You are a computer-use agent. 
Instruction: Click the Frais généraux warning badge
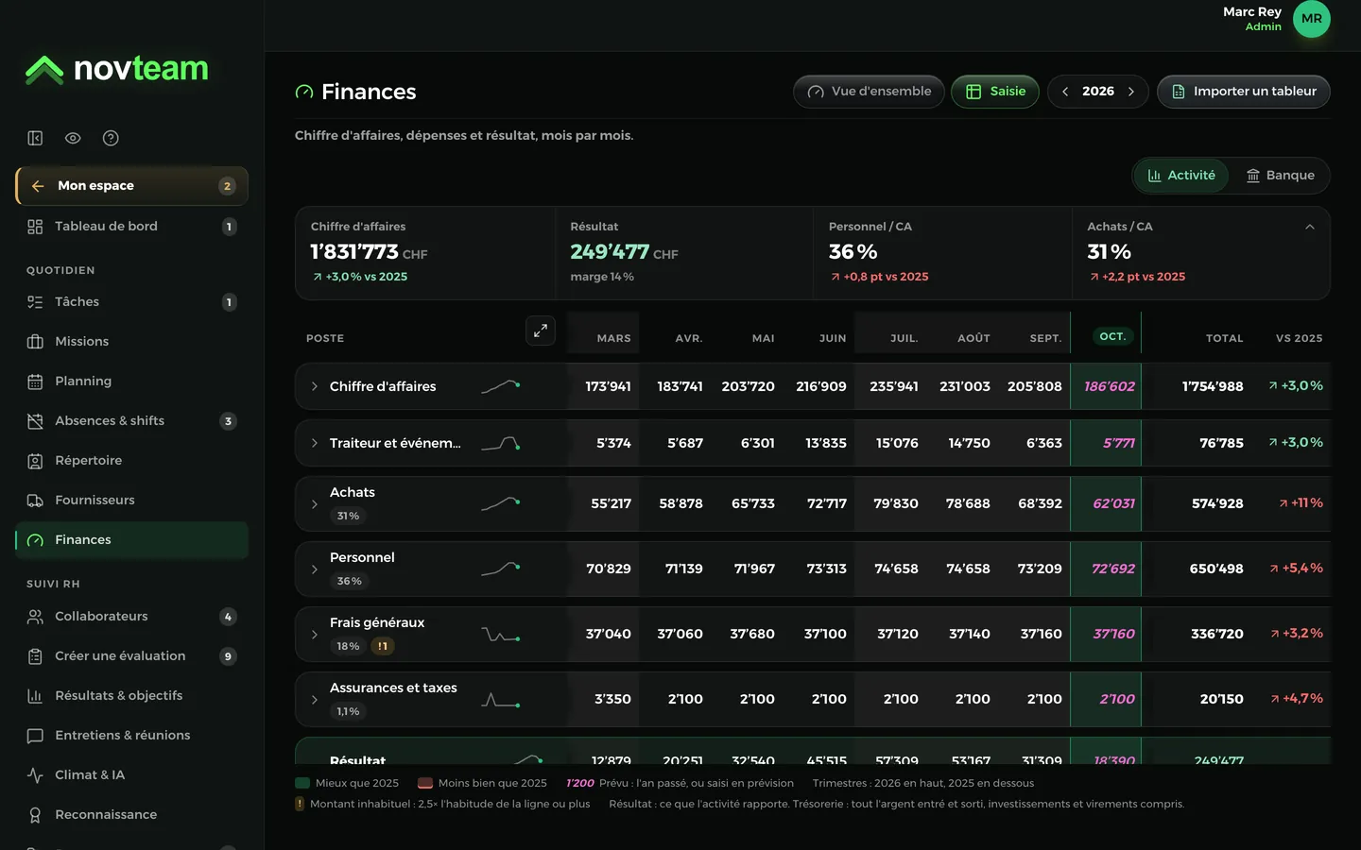point(383,647)
